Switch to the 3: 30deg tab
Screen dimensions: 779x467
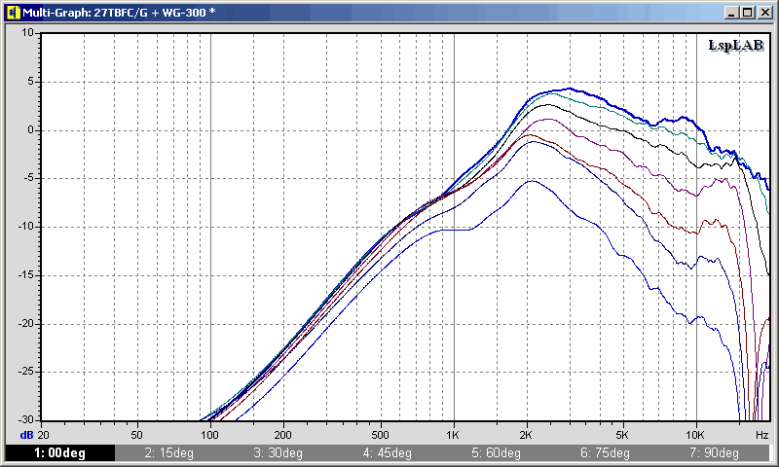point(278,453)
